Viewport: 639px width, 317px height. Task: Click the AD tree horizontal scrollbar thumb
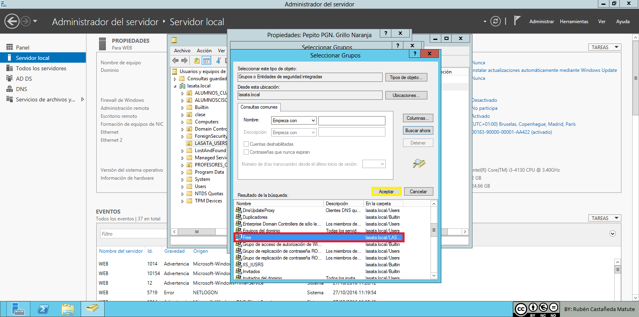click(x=197, y=232)
